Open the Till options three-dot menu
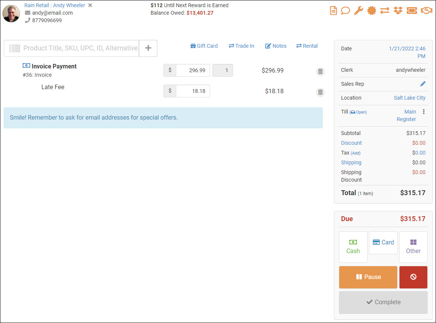Screen dimensions: 436x323 point(424,112)
